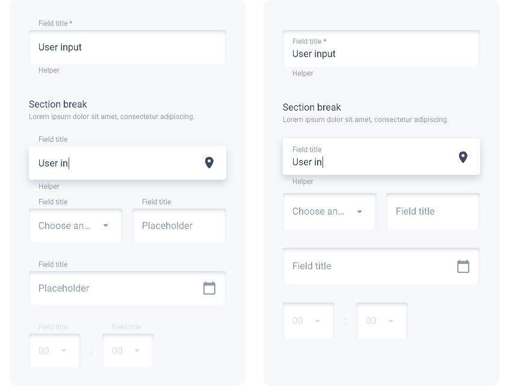Image resolution: width=509 pixels, height=386 pixels.
Task: Select 'Section break' heading in left form
Action: (58, 104)
